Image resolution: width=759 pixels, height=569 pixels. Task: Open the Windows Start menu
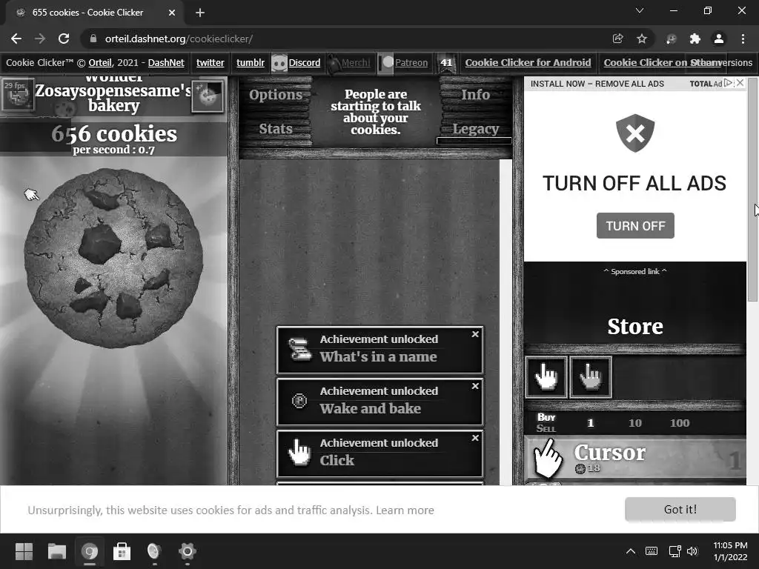click(x=24, y=551)
